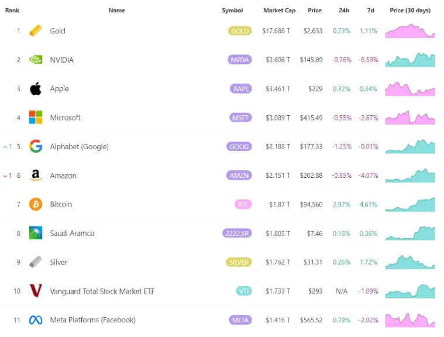Image resolution: width=444 pixels, height=337 pixels.
Task: Open the Amazon name link
Action: [x=63, y=176]
